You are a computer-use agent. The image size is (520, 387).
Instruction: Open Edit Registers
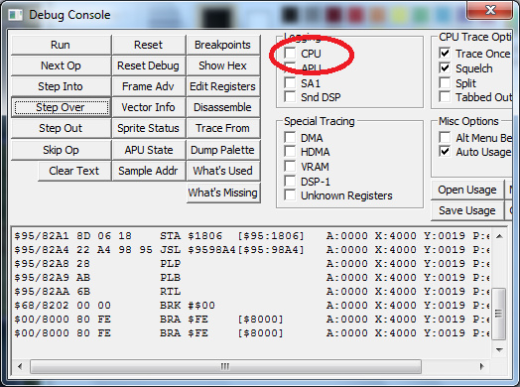tap(223, 86)
